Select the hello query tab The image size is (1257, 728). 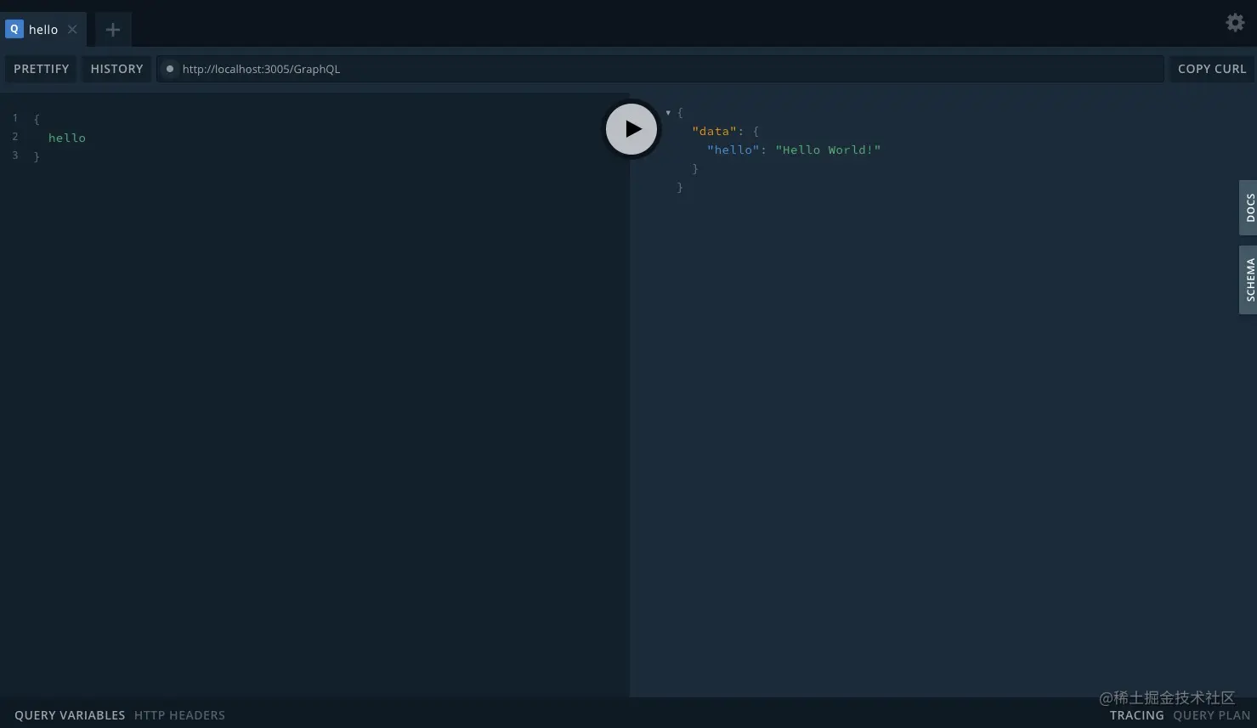click(x=43, y=30)
